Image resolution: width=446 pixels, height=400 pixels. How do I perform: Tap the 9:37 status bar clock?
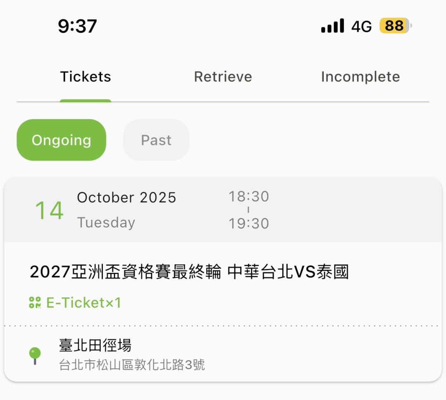(77, 26)
